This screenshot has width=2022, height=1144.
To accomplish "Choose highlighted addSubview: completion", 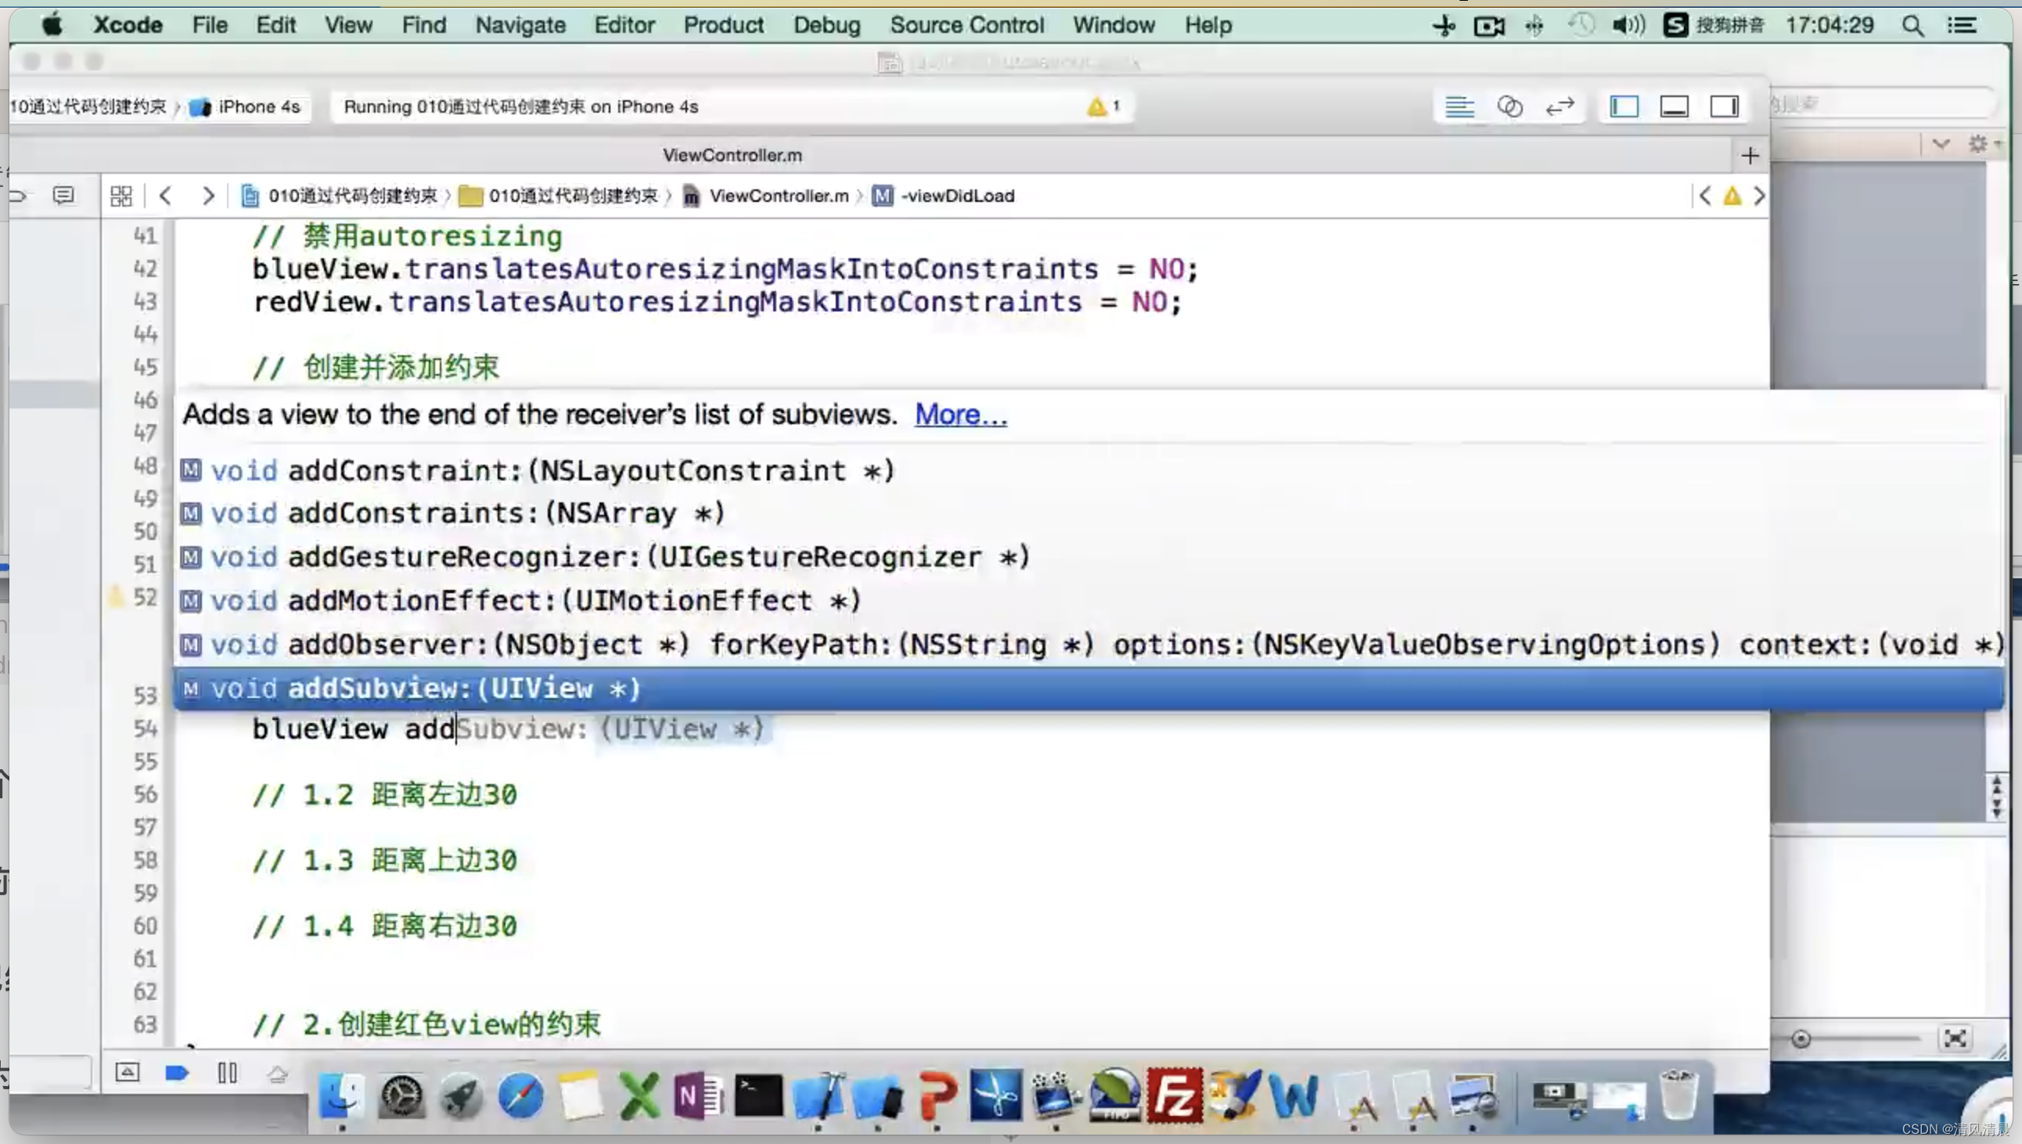I will (x=1088, y=689).
